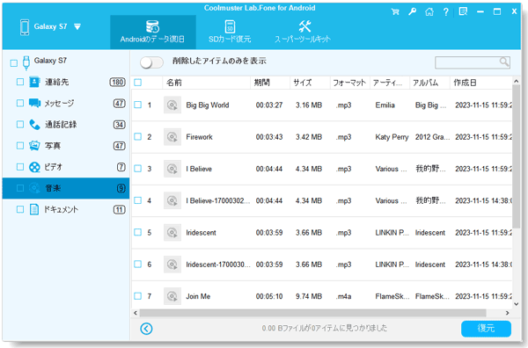Select the ビデオ category label
This screenshot has width=528, height=348.
coord(54,167)
